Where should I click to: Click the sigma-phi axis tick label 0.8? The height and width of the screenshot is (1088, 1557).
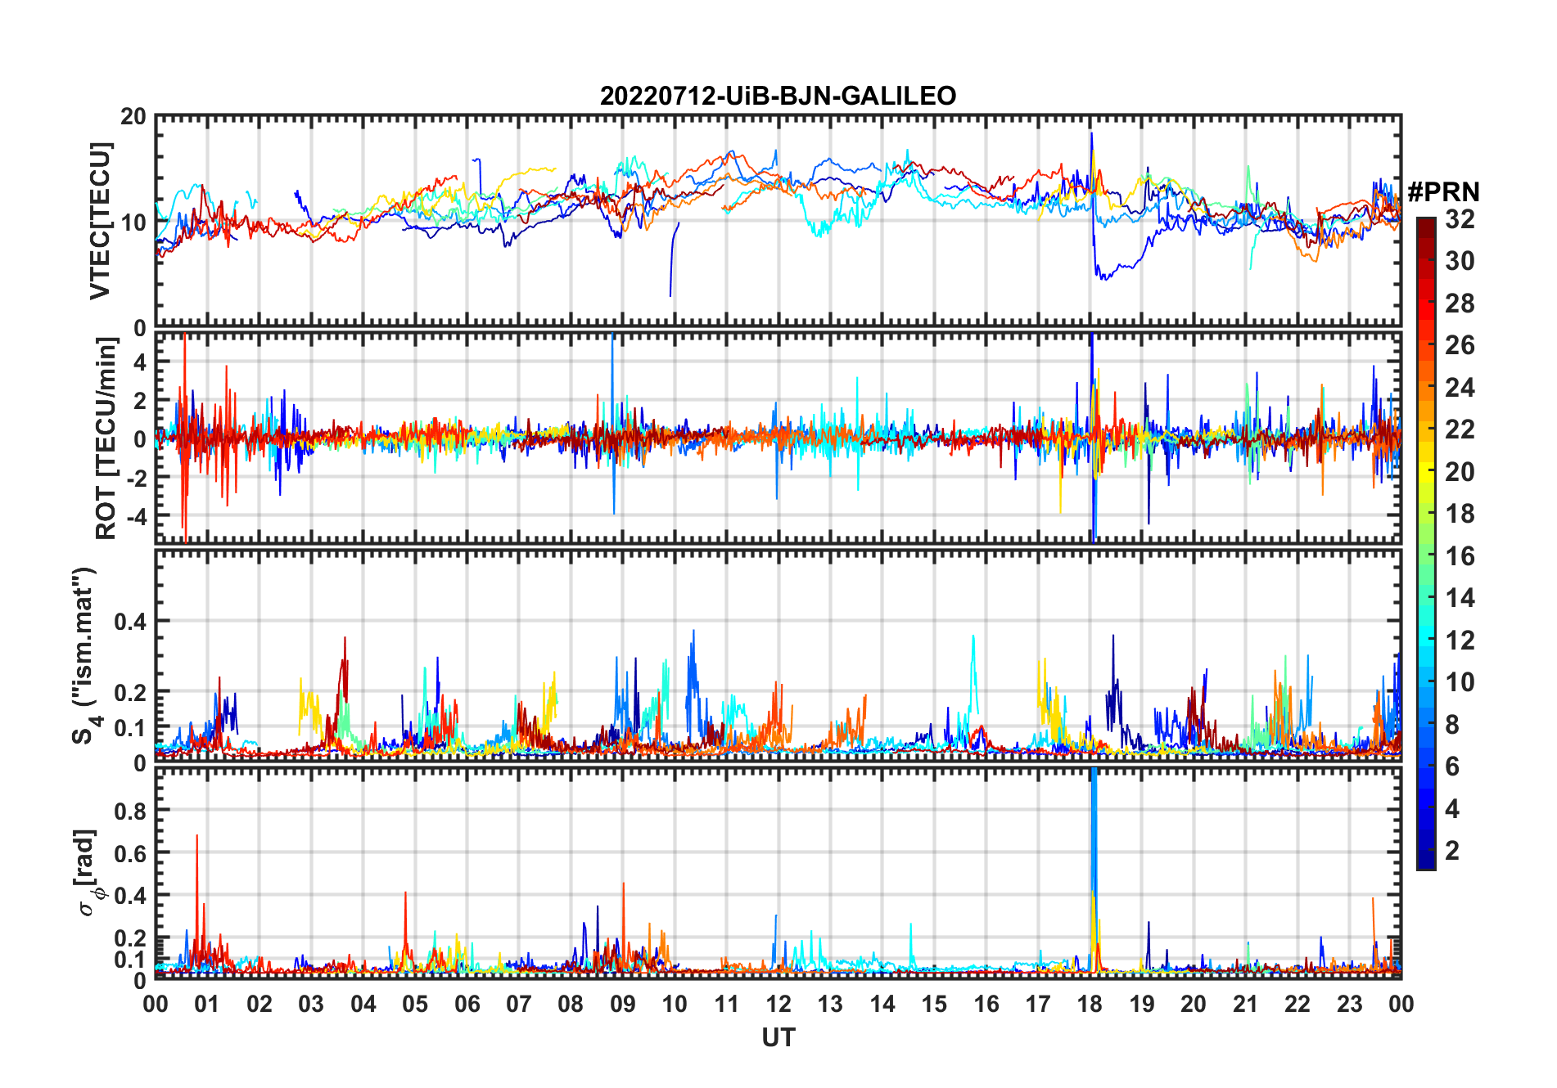coord(130,811)
